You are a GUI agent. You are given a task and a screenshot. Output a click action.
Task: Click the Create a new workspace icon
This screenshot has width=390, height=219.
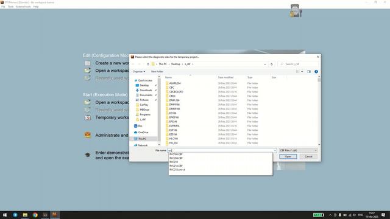[x=87, y=63]
